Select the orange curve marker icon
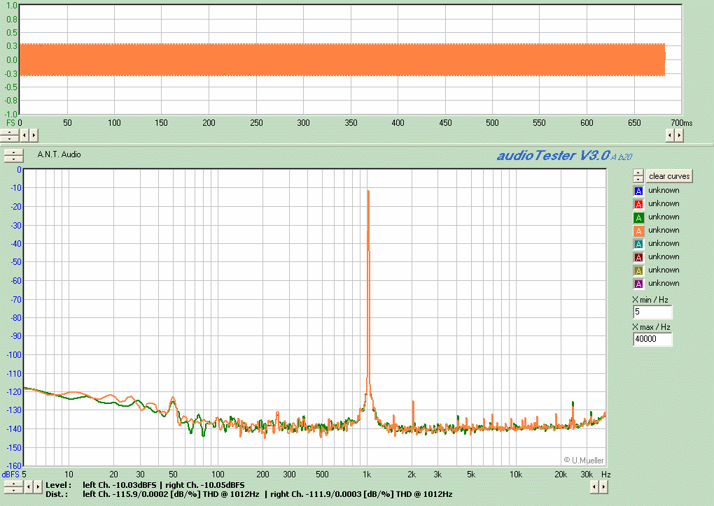Viewport: 714px width, 506px height. (638, 230)
